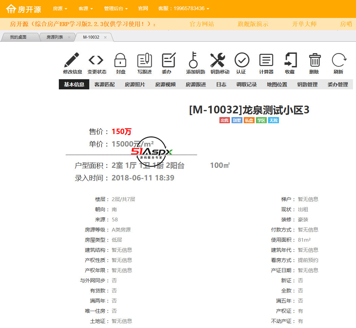This screenshot has width=356, height=328.
Task: Expand the 客源 dropdown menu
Action: (x=86, y=8)
